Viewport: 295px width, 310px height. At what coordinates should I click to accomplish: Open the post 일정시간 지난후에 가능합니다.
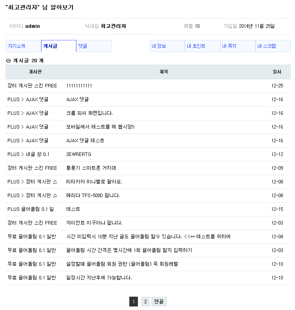coord(99,278)
